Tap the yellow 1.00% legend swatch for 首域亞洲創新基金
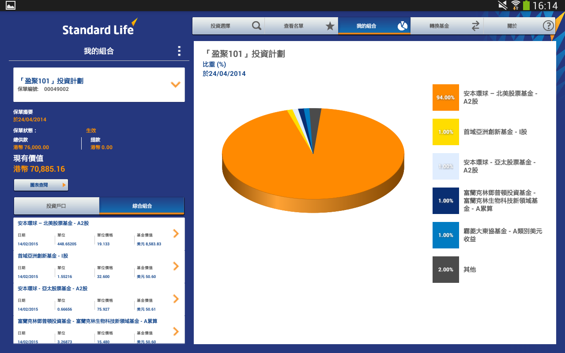Image resolution: width=565 pixels, height=353 pixels. tap(446, 132)
